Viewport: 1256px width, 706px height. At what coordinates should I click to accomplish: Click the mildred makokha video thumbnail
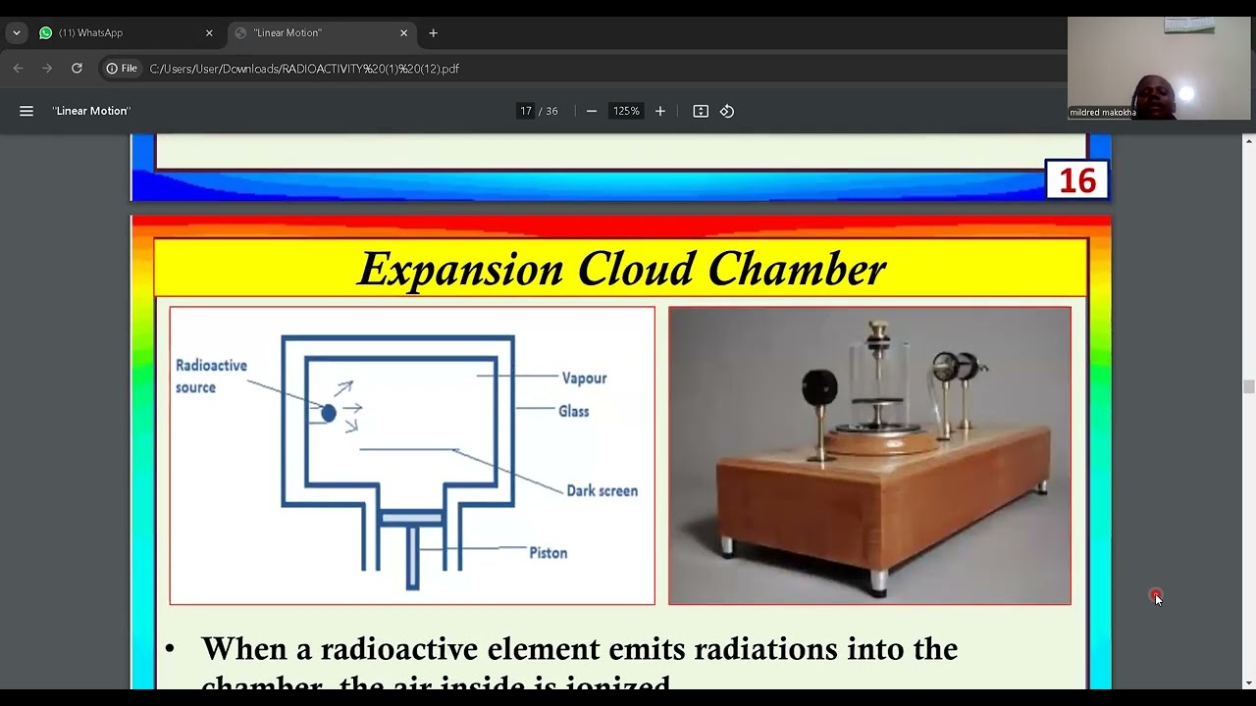click(x=1159, y=69)
